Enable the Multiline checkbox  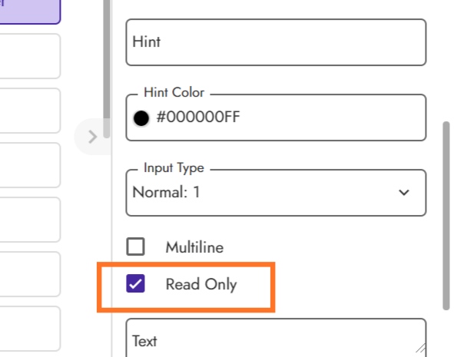coord(135,246)
